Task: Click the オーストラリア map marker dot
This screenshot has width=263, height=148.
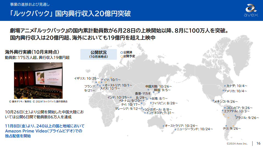Action: click(x=164, y=126)
